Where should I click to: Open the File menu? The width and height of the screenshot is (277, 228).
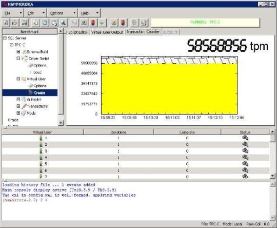(x=13, y=13)
